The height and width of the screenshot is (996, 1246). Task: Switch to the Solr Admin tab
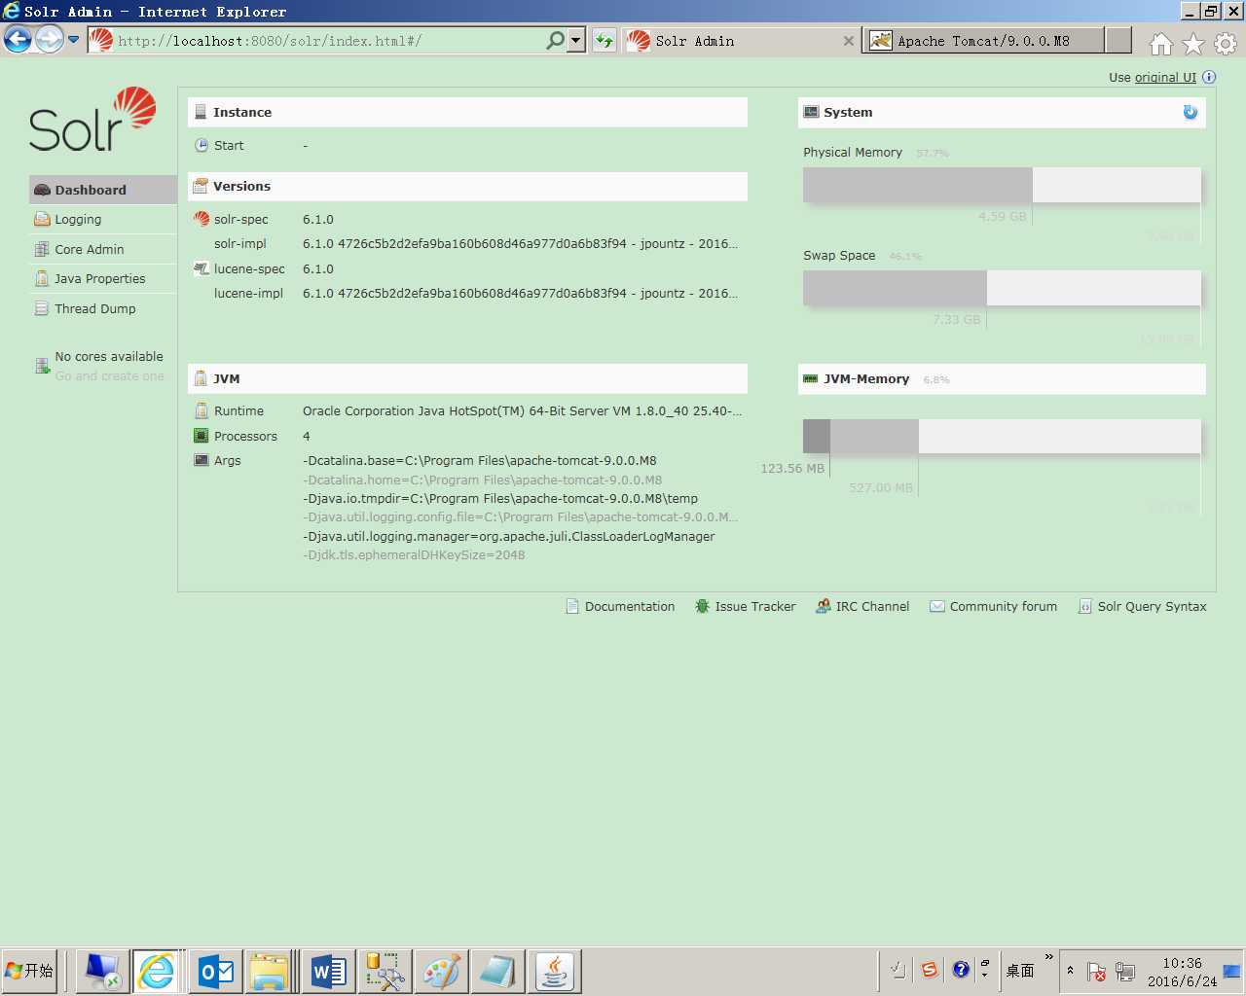740,41
